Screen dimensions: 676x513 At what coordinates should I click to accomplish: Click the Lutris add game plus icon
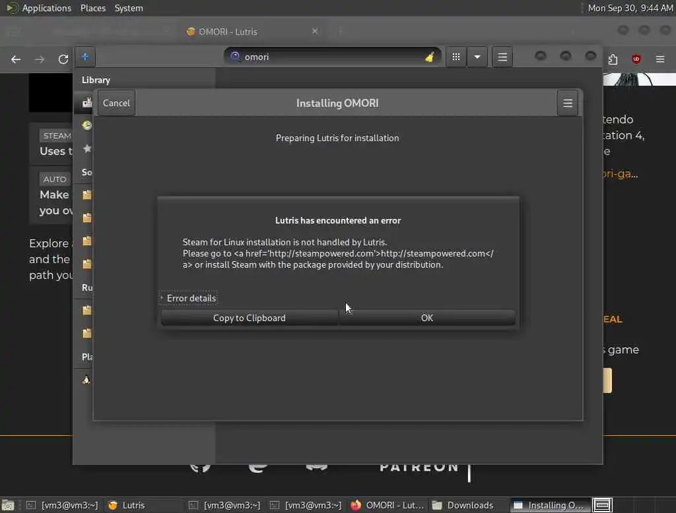(85, 57)
